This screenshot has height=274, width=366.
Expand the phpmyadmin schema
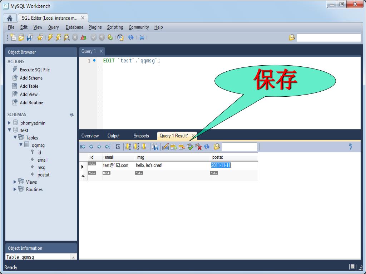(9, 123)
